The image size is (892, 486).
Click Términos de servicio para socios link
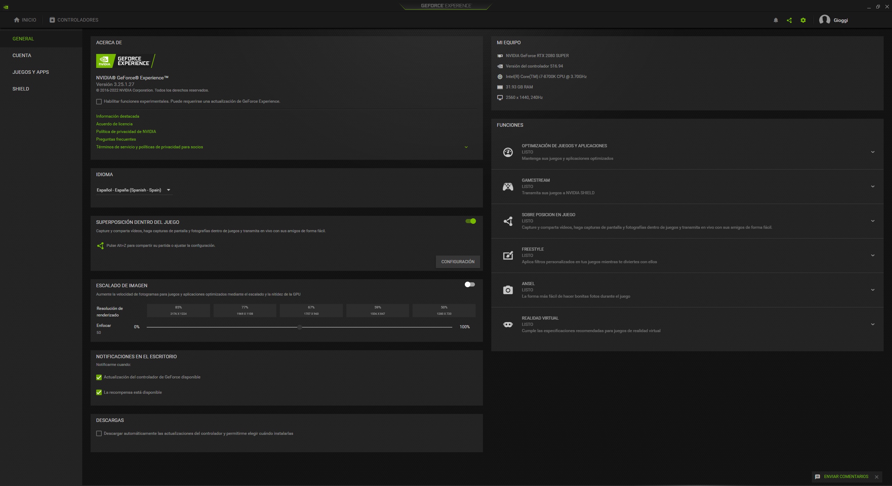pos(149,147)
